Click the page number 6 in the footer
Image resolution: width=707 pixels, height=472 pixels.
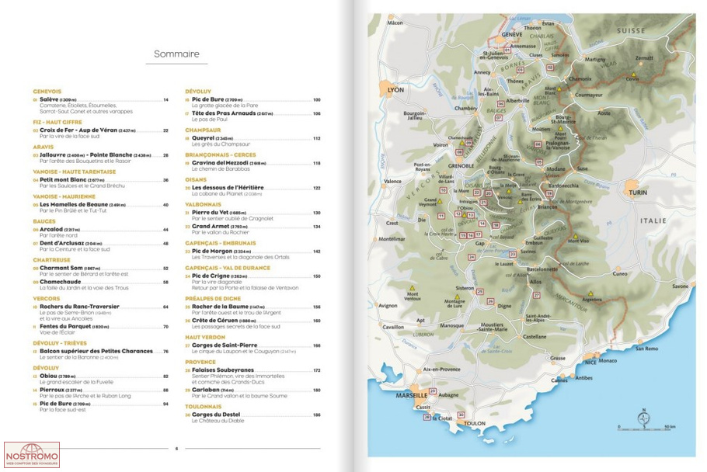coord(177,449)
